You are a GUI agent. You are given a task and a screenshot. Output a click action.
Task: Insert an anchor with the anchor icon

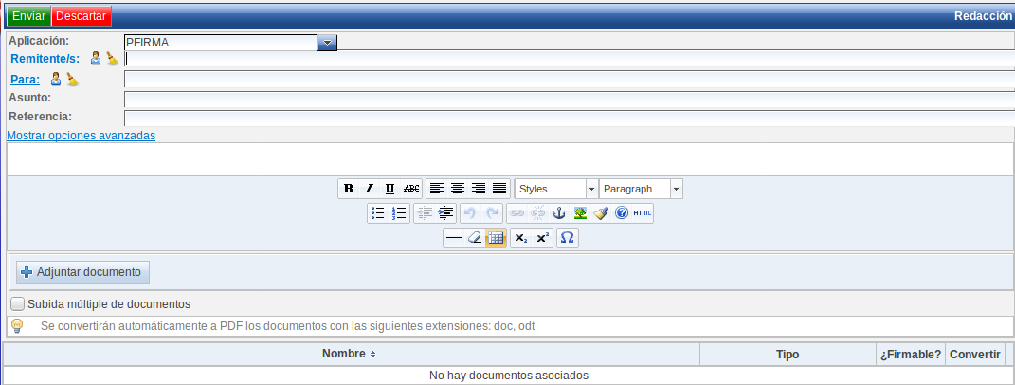(558, 213)
